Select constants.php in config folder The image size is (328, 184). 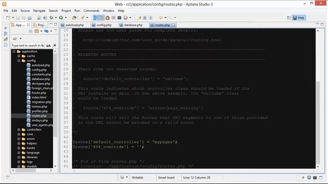coord(41,74)
